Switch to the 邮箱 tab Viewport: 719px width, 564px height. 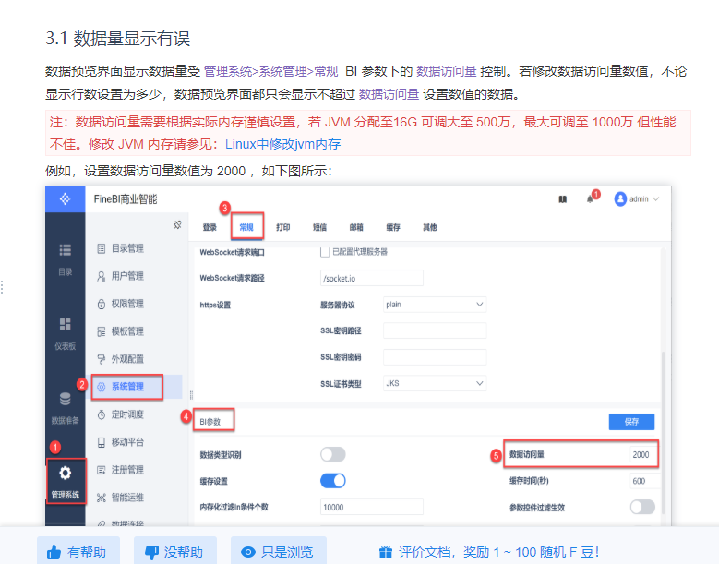point(356,227)
